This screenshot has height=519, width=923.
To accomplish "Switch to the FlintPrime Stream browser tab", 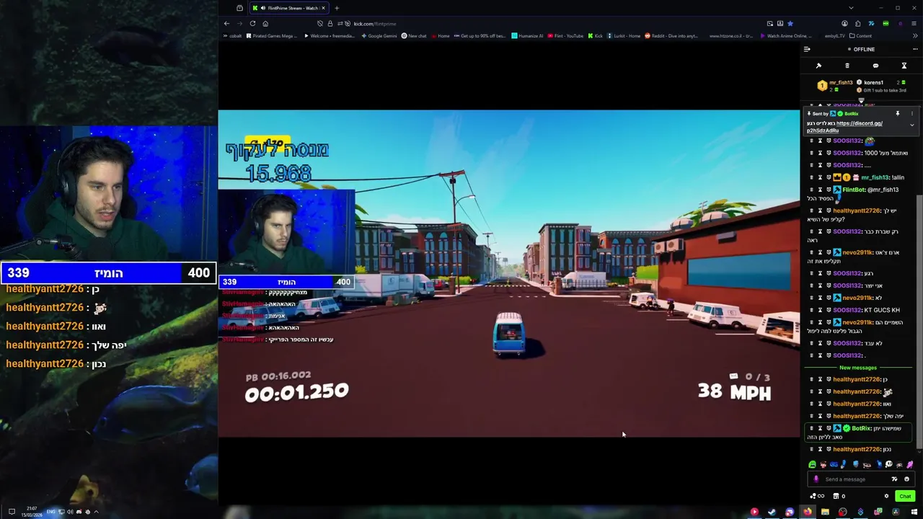I will 288,8.
